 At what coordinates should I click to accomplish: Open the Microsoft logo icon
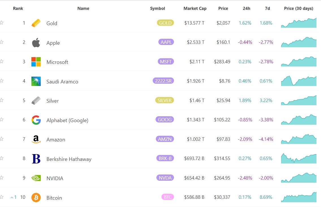[x=36, y=62]
